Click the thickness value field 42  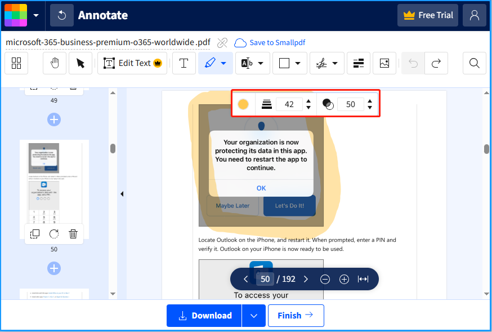[x=289, y=104]
